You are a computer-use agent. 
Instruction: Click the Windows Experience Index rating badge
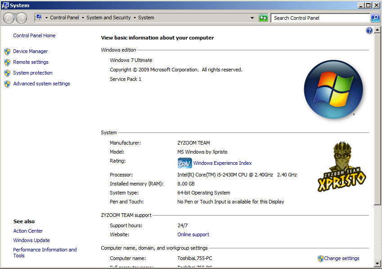[184, 163]
